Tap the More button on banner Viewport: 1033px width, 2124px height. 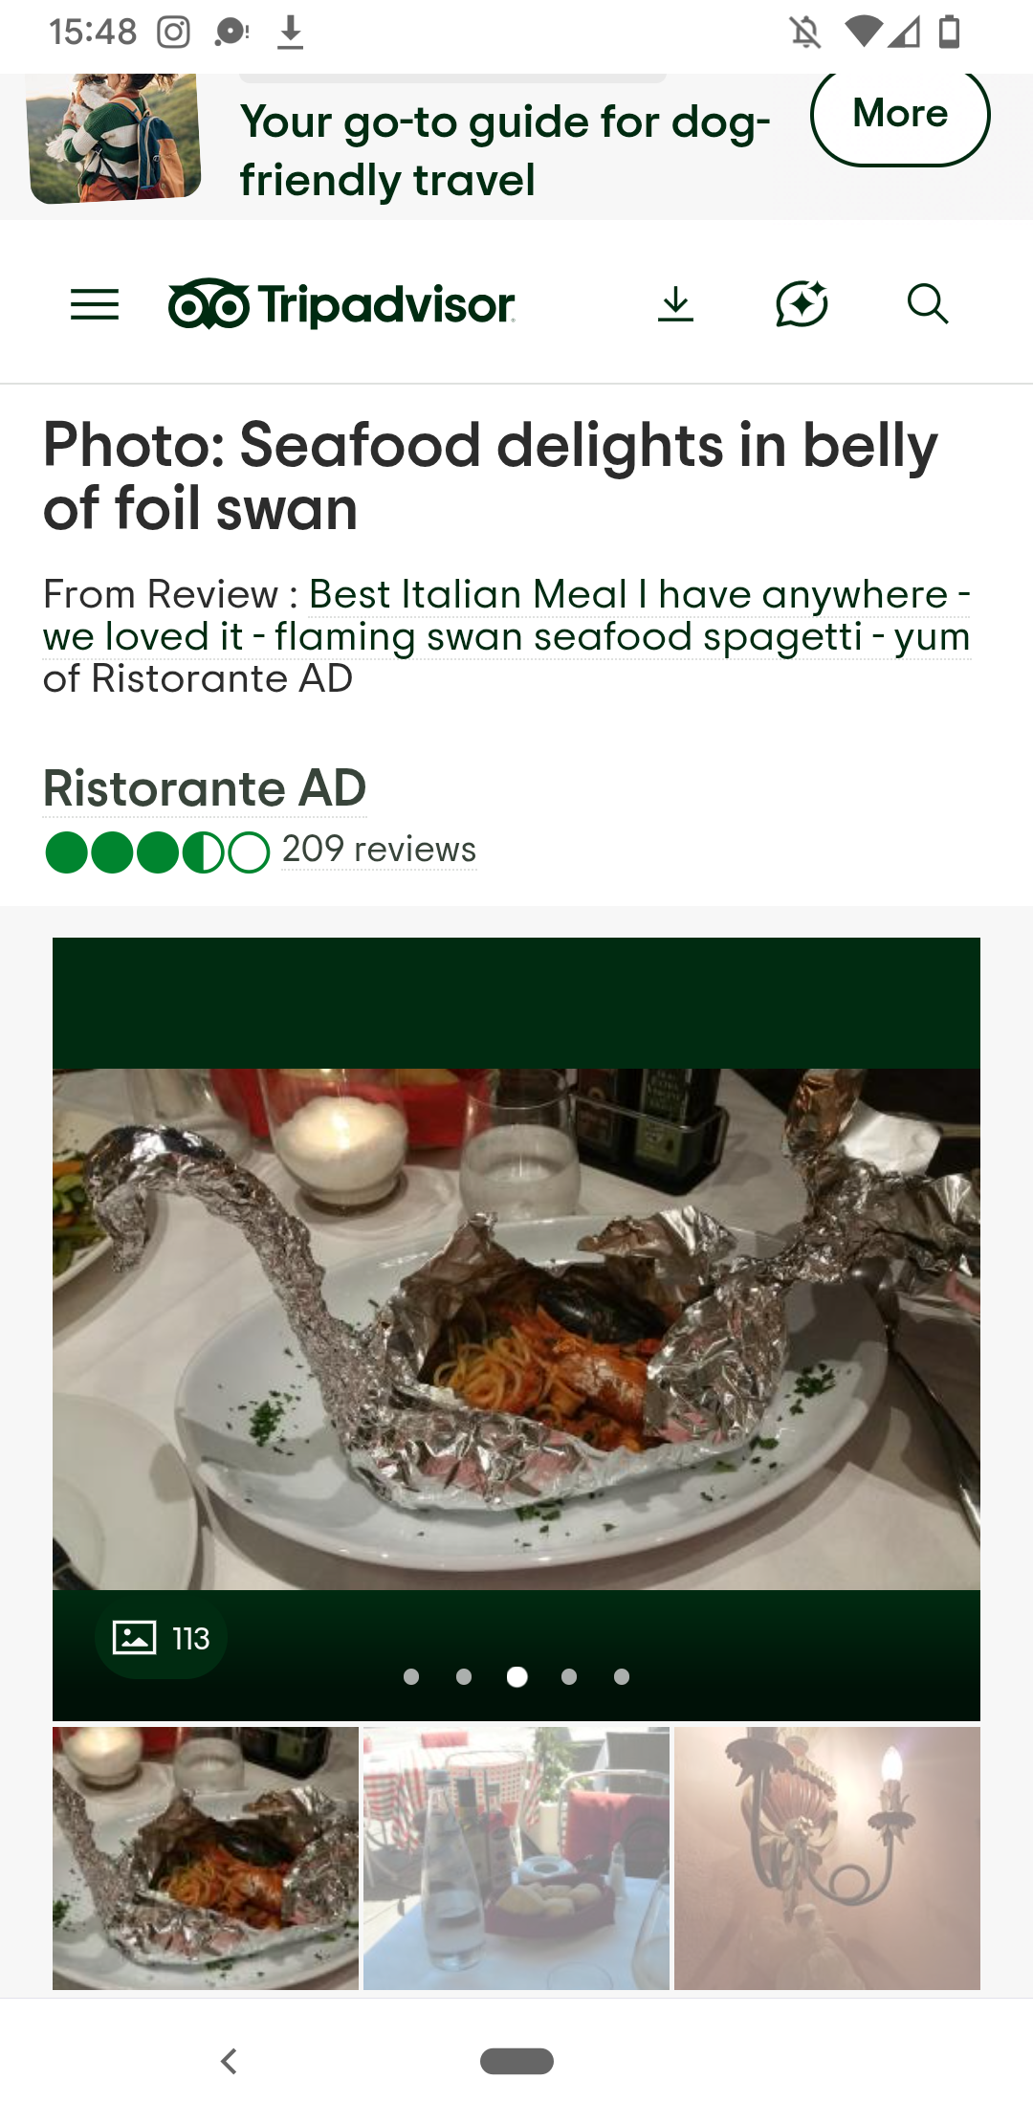pos(900,115)
